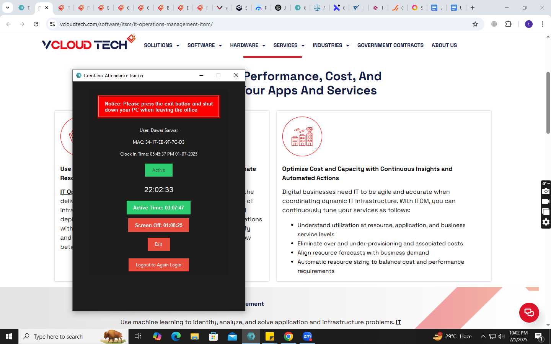Take a screenshot with the camera icon
Viewport: 551px width, 344px height.
point(546,191)
